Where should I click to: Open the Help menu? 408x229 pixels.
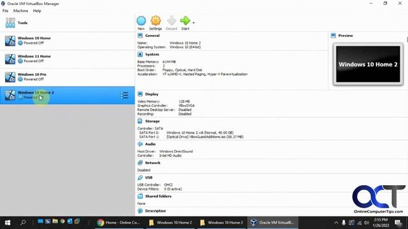(37, 11)
